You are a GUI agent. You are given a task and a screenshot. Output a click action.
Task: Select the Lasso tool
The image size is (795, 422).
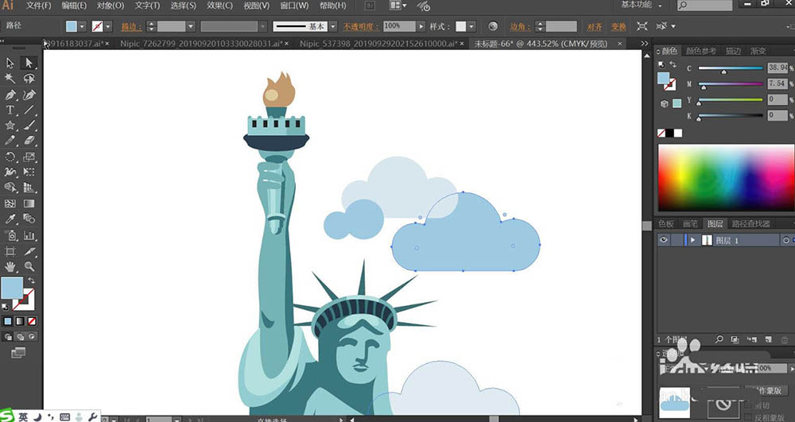click(x=29, y=79)
